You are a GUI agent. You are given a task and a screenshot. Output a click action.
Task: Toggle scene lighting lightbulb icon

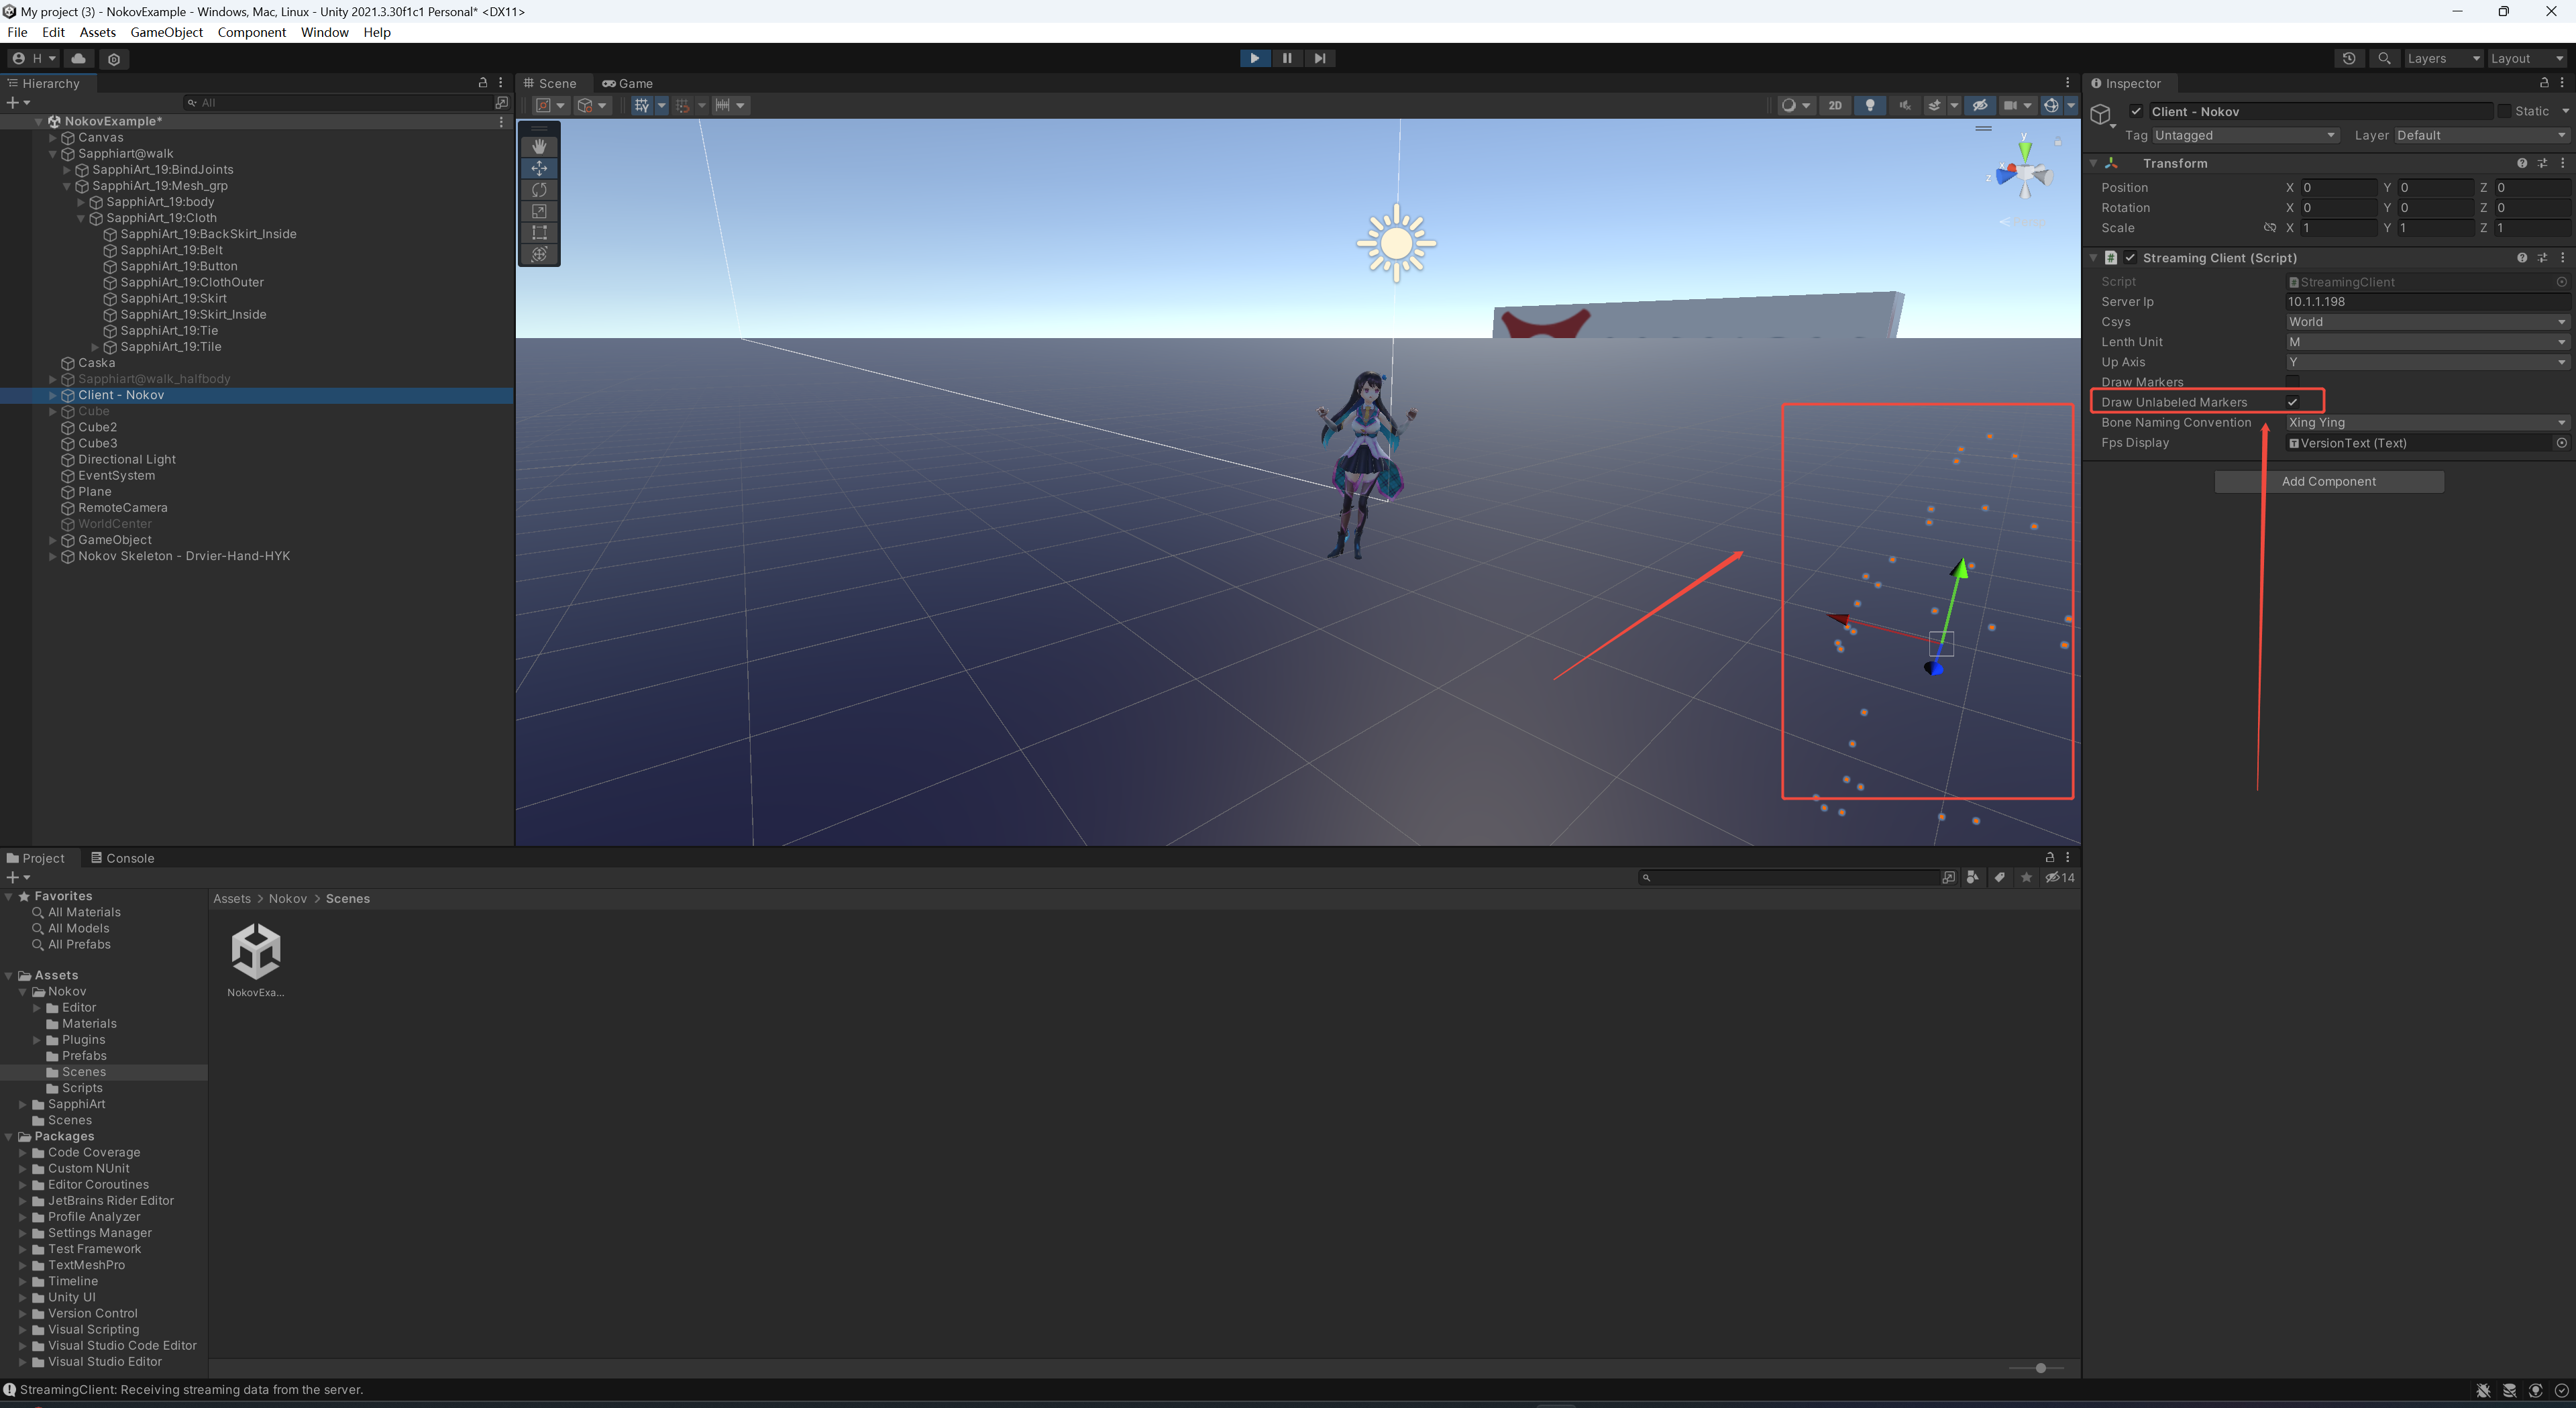click(1870, 105)
